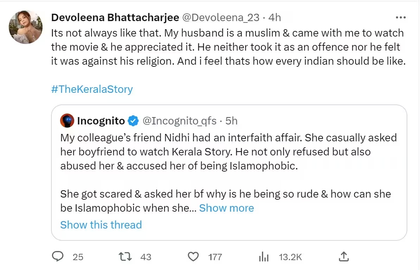420x270 pixels.
Task: Open the tweet's more options menu
Action: 401,17
